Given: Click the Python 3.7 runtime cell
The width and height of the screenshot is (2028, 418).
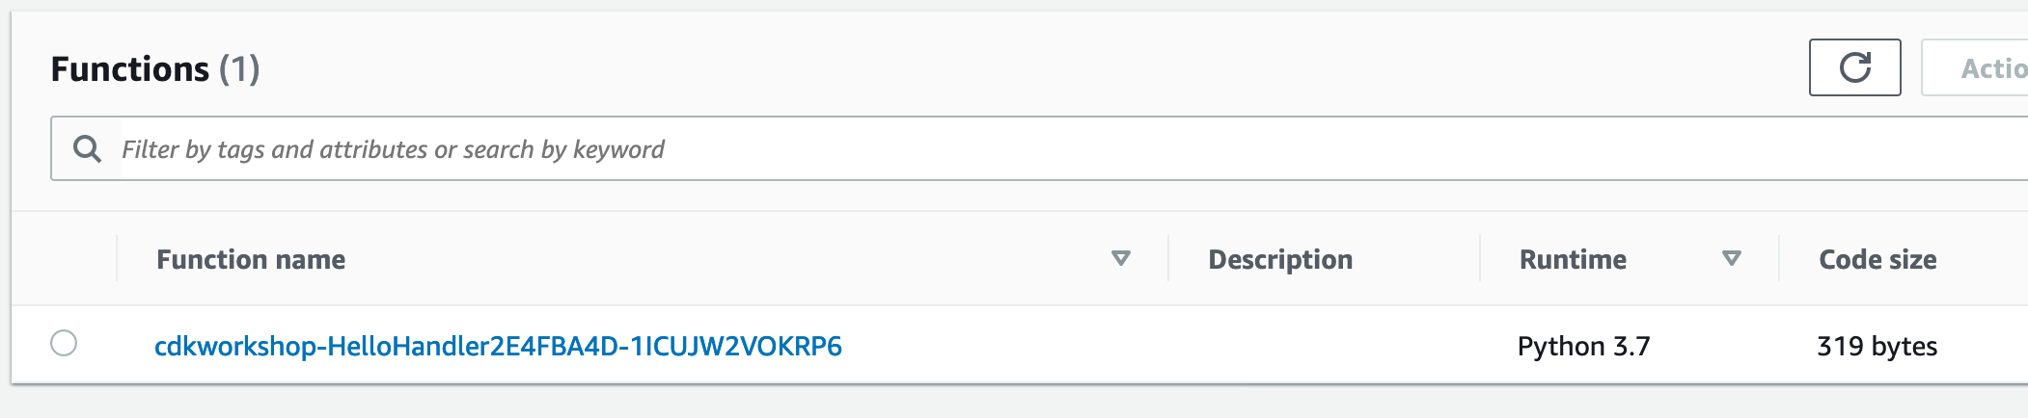Looking at the screenshot, I should 1583,346.
